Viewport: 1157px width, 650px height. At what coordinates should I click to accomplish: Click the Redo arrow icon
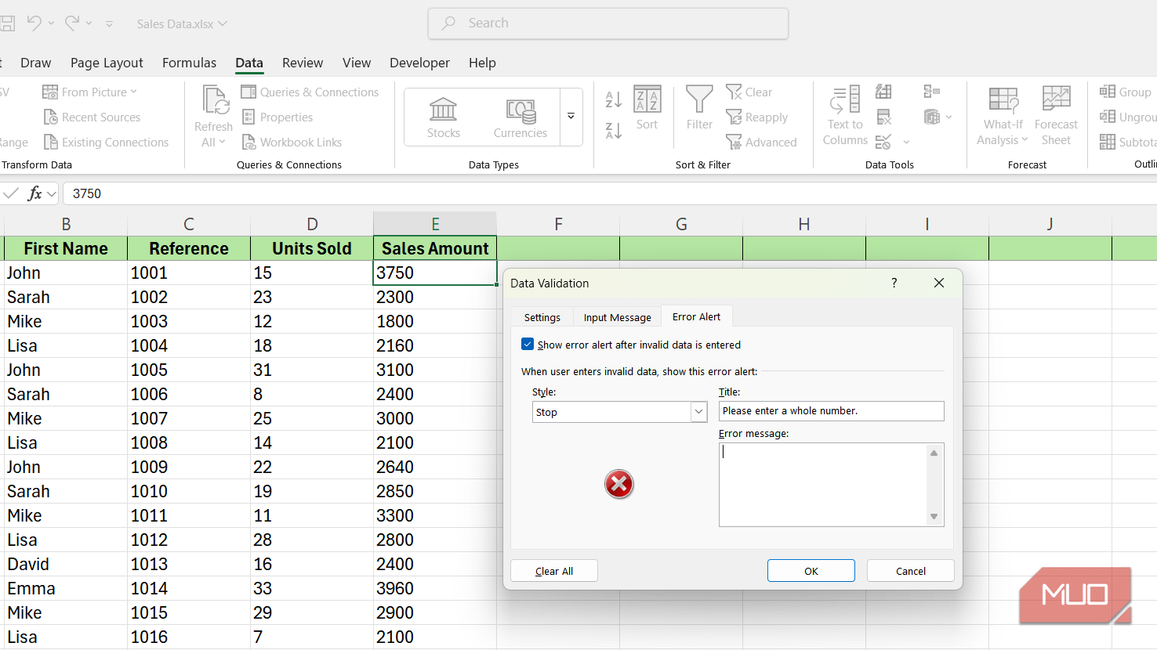point(72,23)
